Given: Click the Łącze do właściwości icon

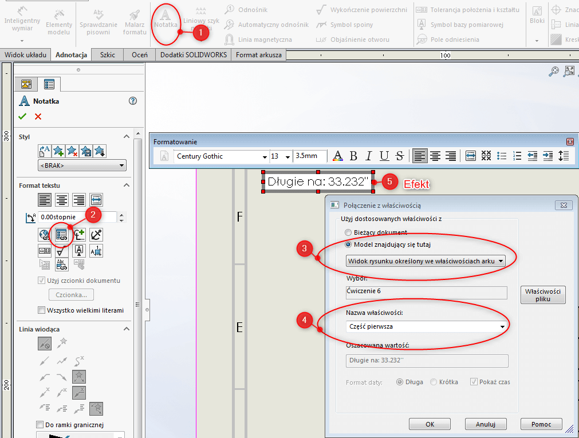Looking at the screenshot, I should [x=62, y=235].
